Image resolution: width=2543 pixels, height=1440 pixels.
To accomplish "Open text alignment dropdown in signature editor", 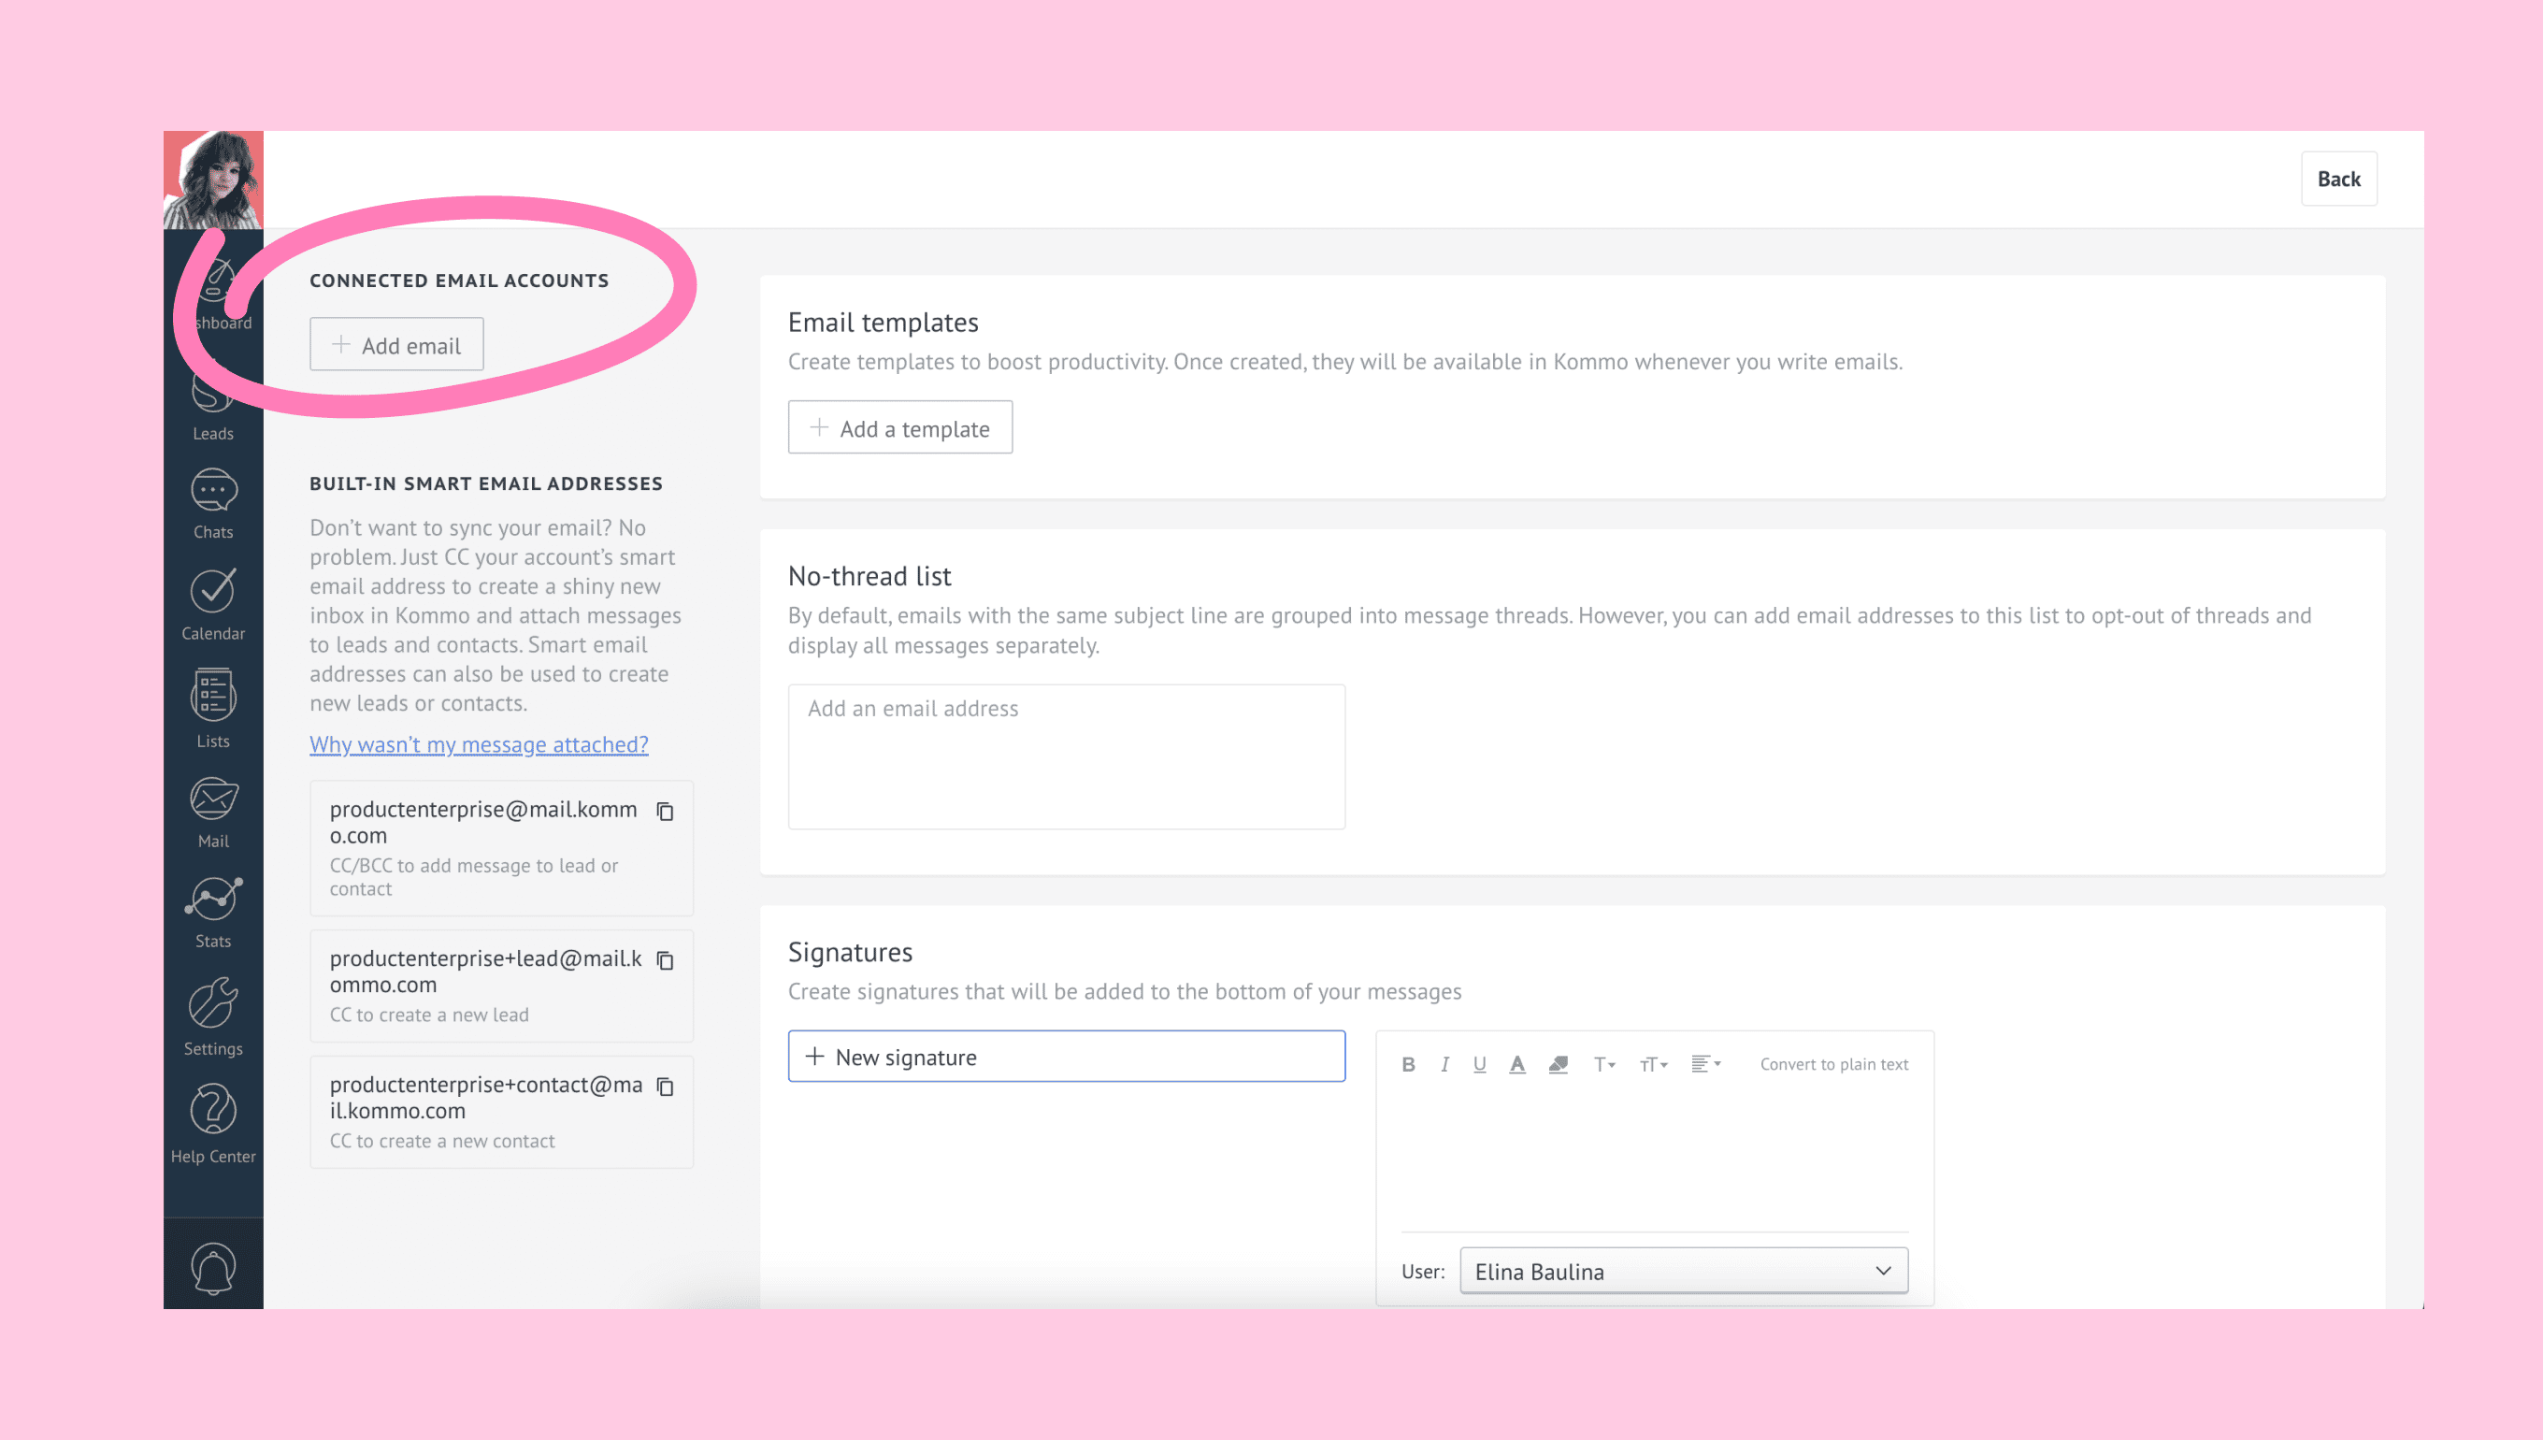I will tap(1705, 1064).
